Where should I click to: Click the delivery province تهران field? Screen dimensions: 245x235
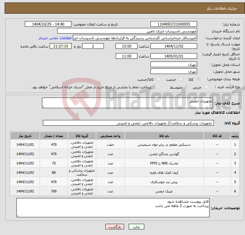point(173,64)
